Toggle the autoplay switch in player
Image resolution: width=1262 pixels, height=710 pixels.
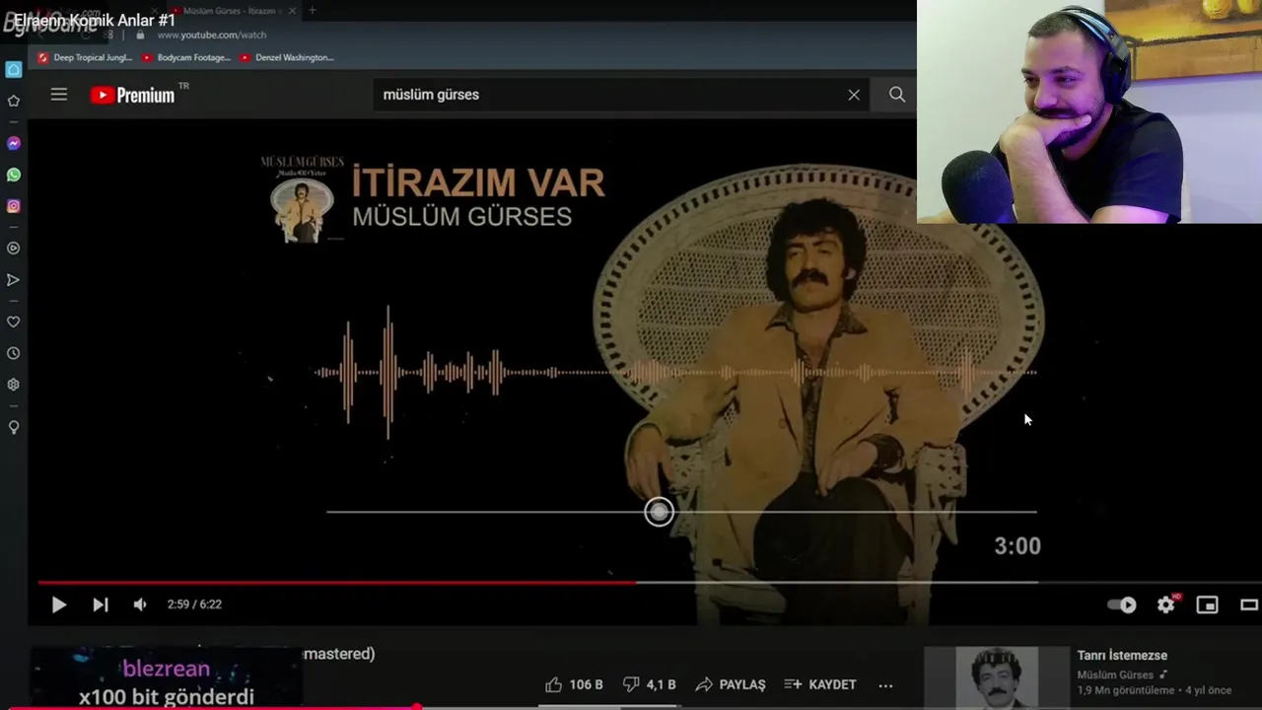pos(1122,604)
